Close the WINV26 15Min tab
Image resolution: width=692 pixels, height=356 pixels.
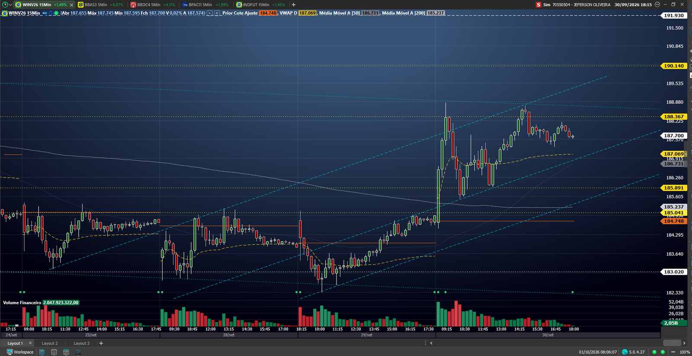pos(72,5)
